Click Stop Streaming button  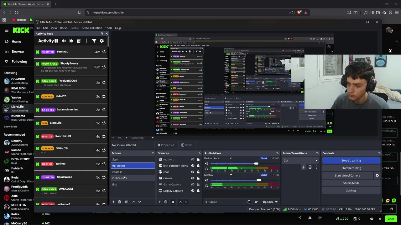tap(351, 160)
